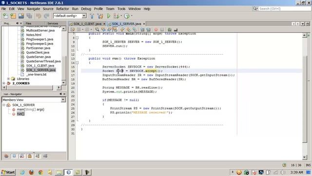Click the Search (Ctrl+I) input field
The image size is (312, 176).
(x=285, y=9)
